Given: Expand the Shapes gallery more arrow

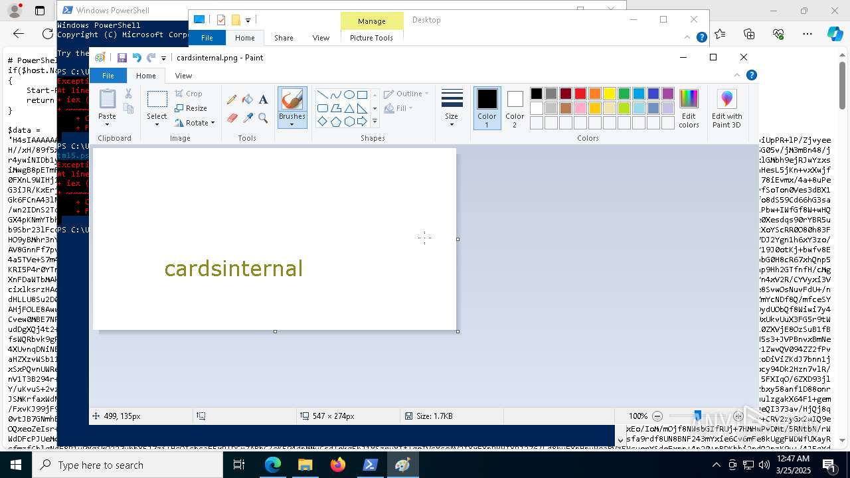Looking at the screenshot, I should [375, 121].
